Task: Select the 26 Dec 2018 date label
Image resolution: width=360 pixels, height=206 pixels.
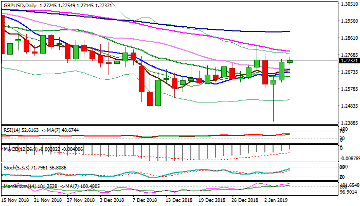Action: click(244, 199)
